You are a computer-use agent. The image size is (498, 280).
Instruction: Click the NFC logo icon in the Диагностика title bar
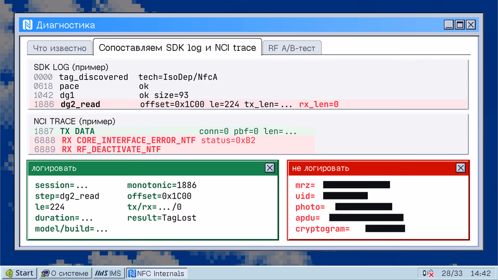point(27,25)
